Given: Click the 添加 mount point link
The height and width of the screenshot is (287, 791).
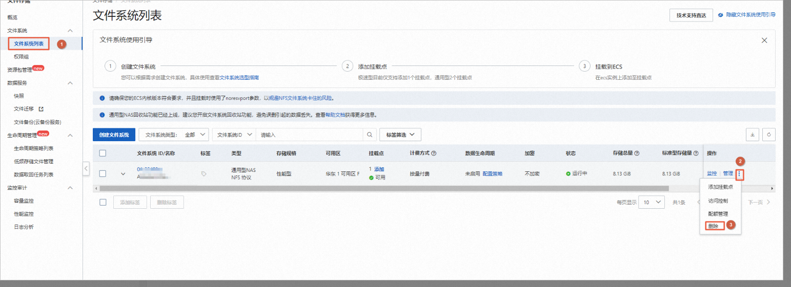Looking at the screenshot, I should [379, 169].
